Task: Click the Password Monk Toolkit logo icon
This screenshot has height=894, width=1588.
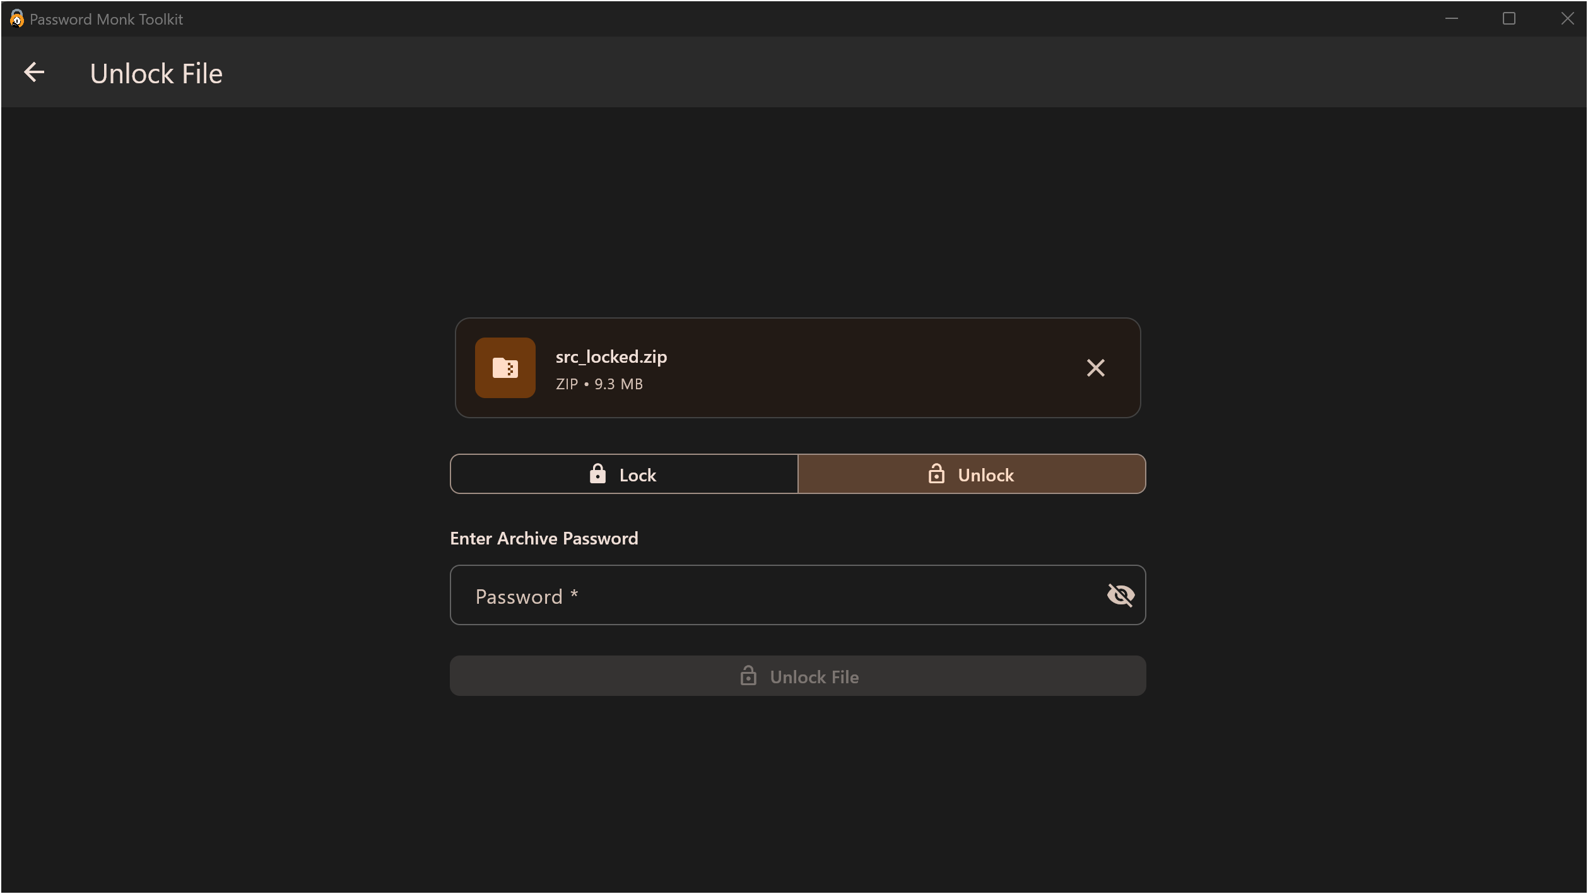Action: point(16,18)
